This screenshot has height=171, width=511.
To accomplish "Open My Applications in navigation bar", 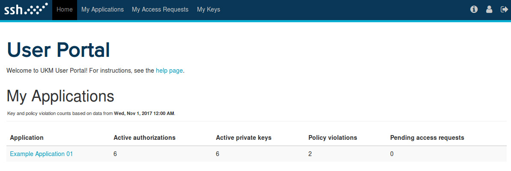I will pos(103,9).
